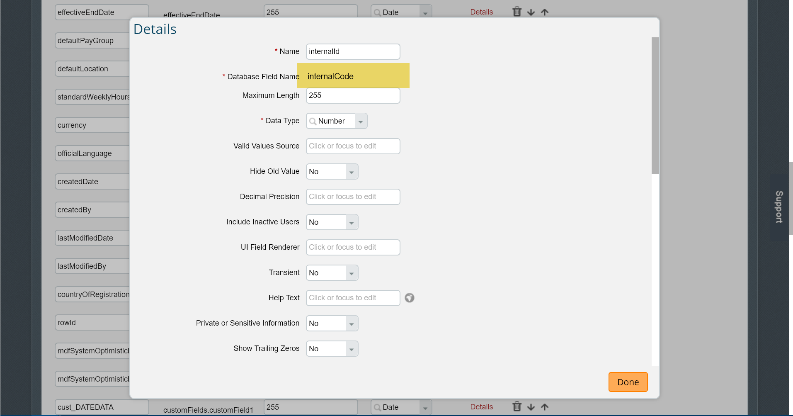This screenshot has width=793, height=416.
Task: Expand the Include Inactive Users dropdown
Action: (x=352, y=222)
